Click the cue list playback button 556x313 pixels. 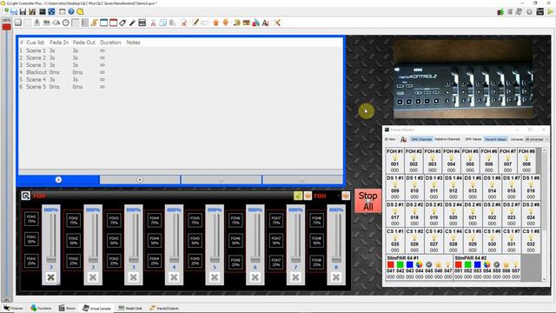[x=58, y=180]
